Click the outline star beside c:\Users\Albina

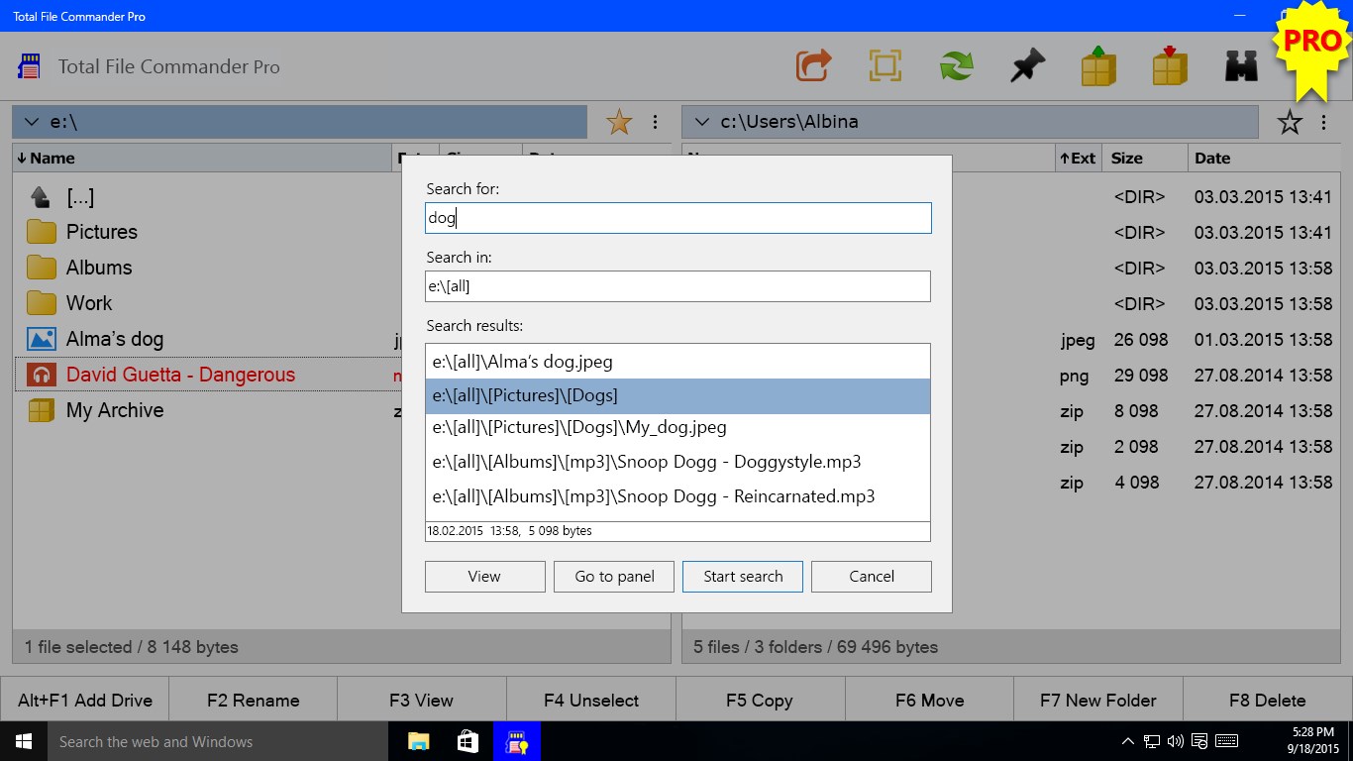click(x=1290, y=122)
